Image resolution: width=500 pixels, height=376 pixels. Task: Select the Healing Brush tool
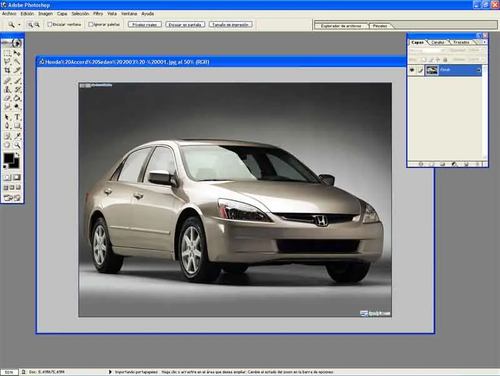click(x=7, y=81)
